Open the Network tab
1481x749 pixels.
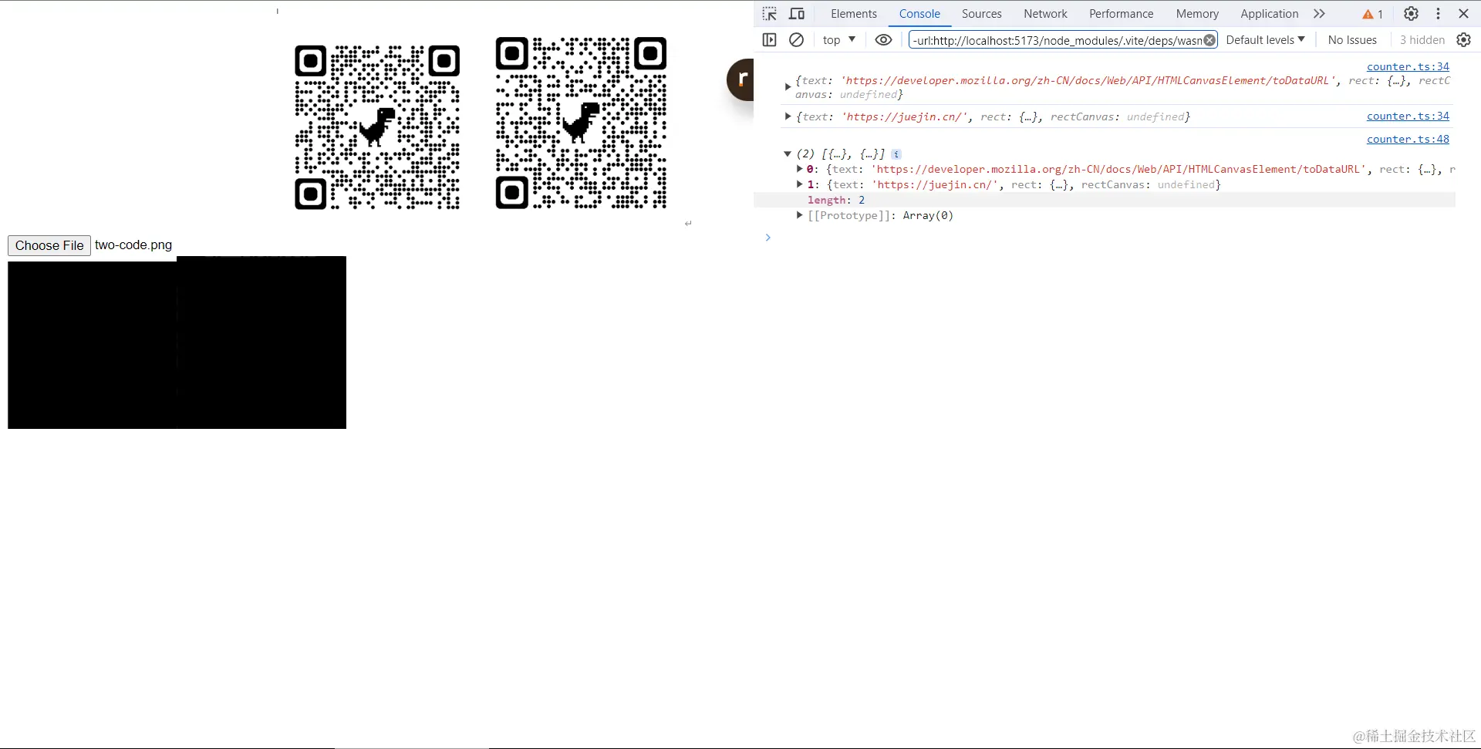coord(1045,14)
